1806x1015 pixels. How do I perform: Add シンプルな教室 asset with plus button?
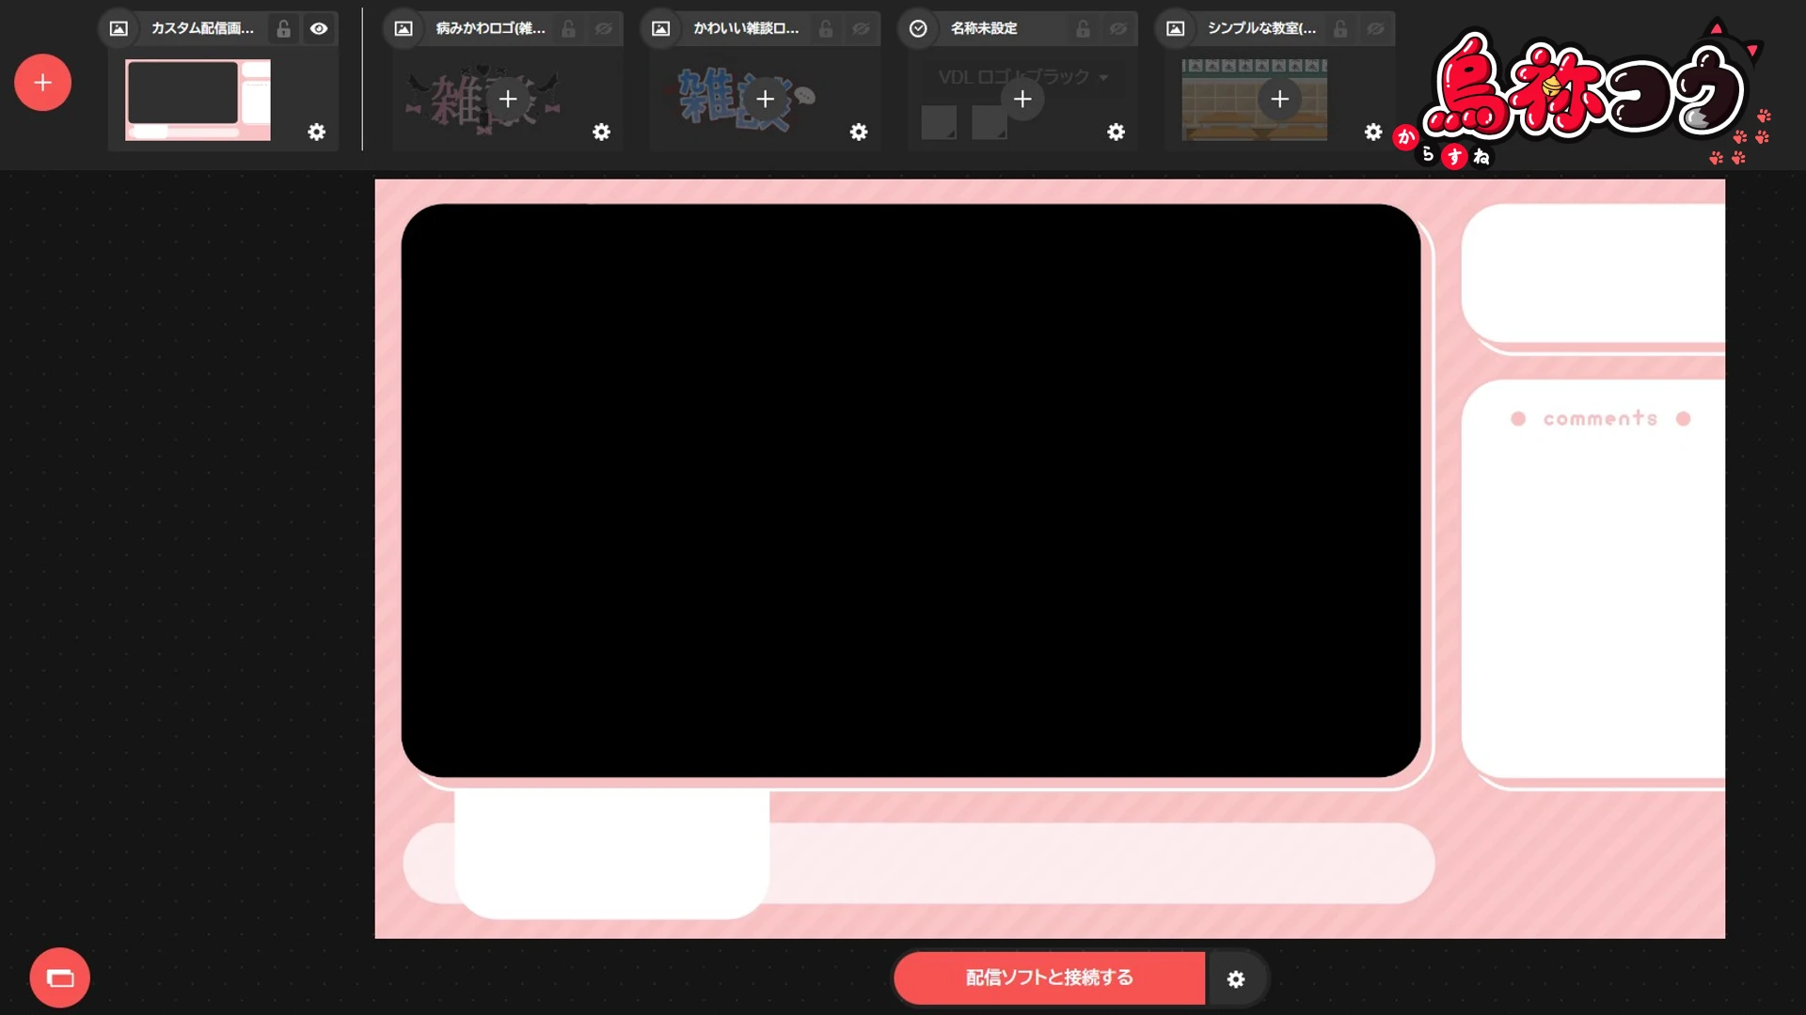[x=1280, y=99]
